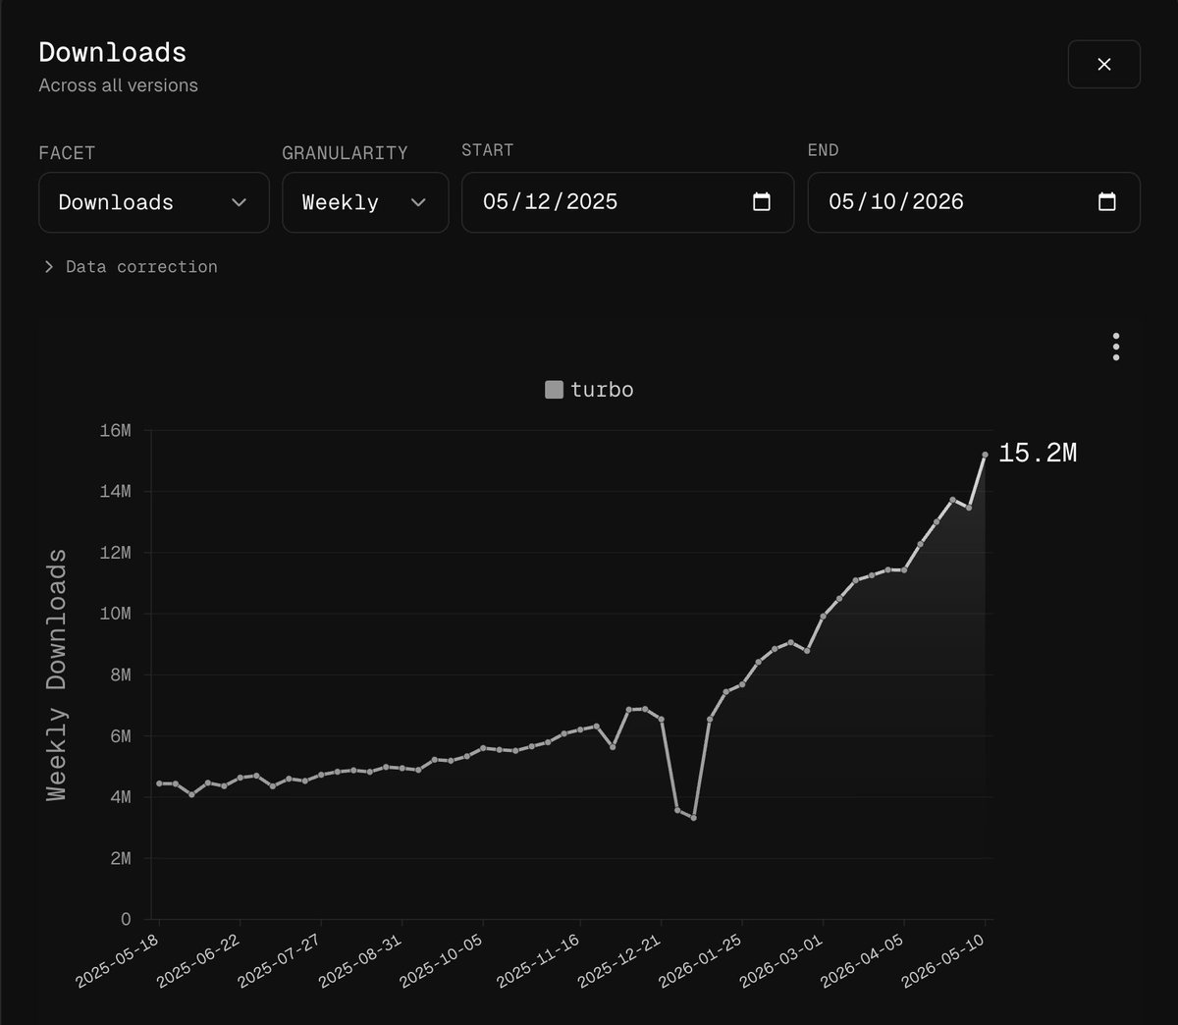This screenshot has height=1025, width=1178.
Task: Click the 4M y-axis label
Action: pyautogui.click(x=120, y=797)
